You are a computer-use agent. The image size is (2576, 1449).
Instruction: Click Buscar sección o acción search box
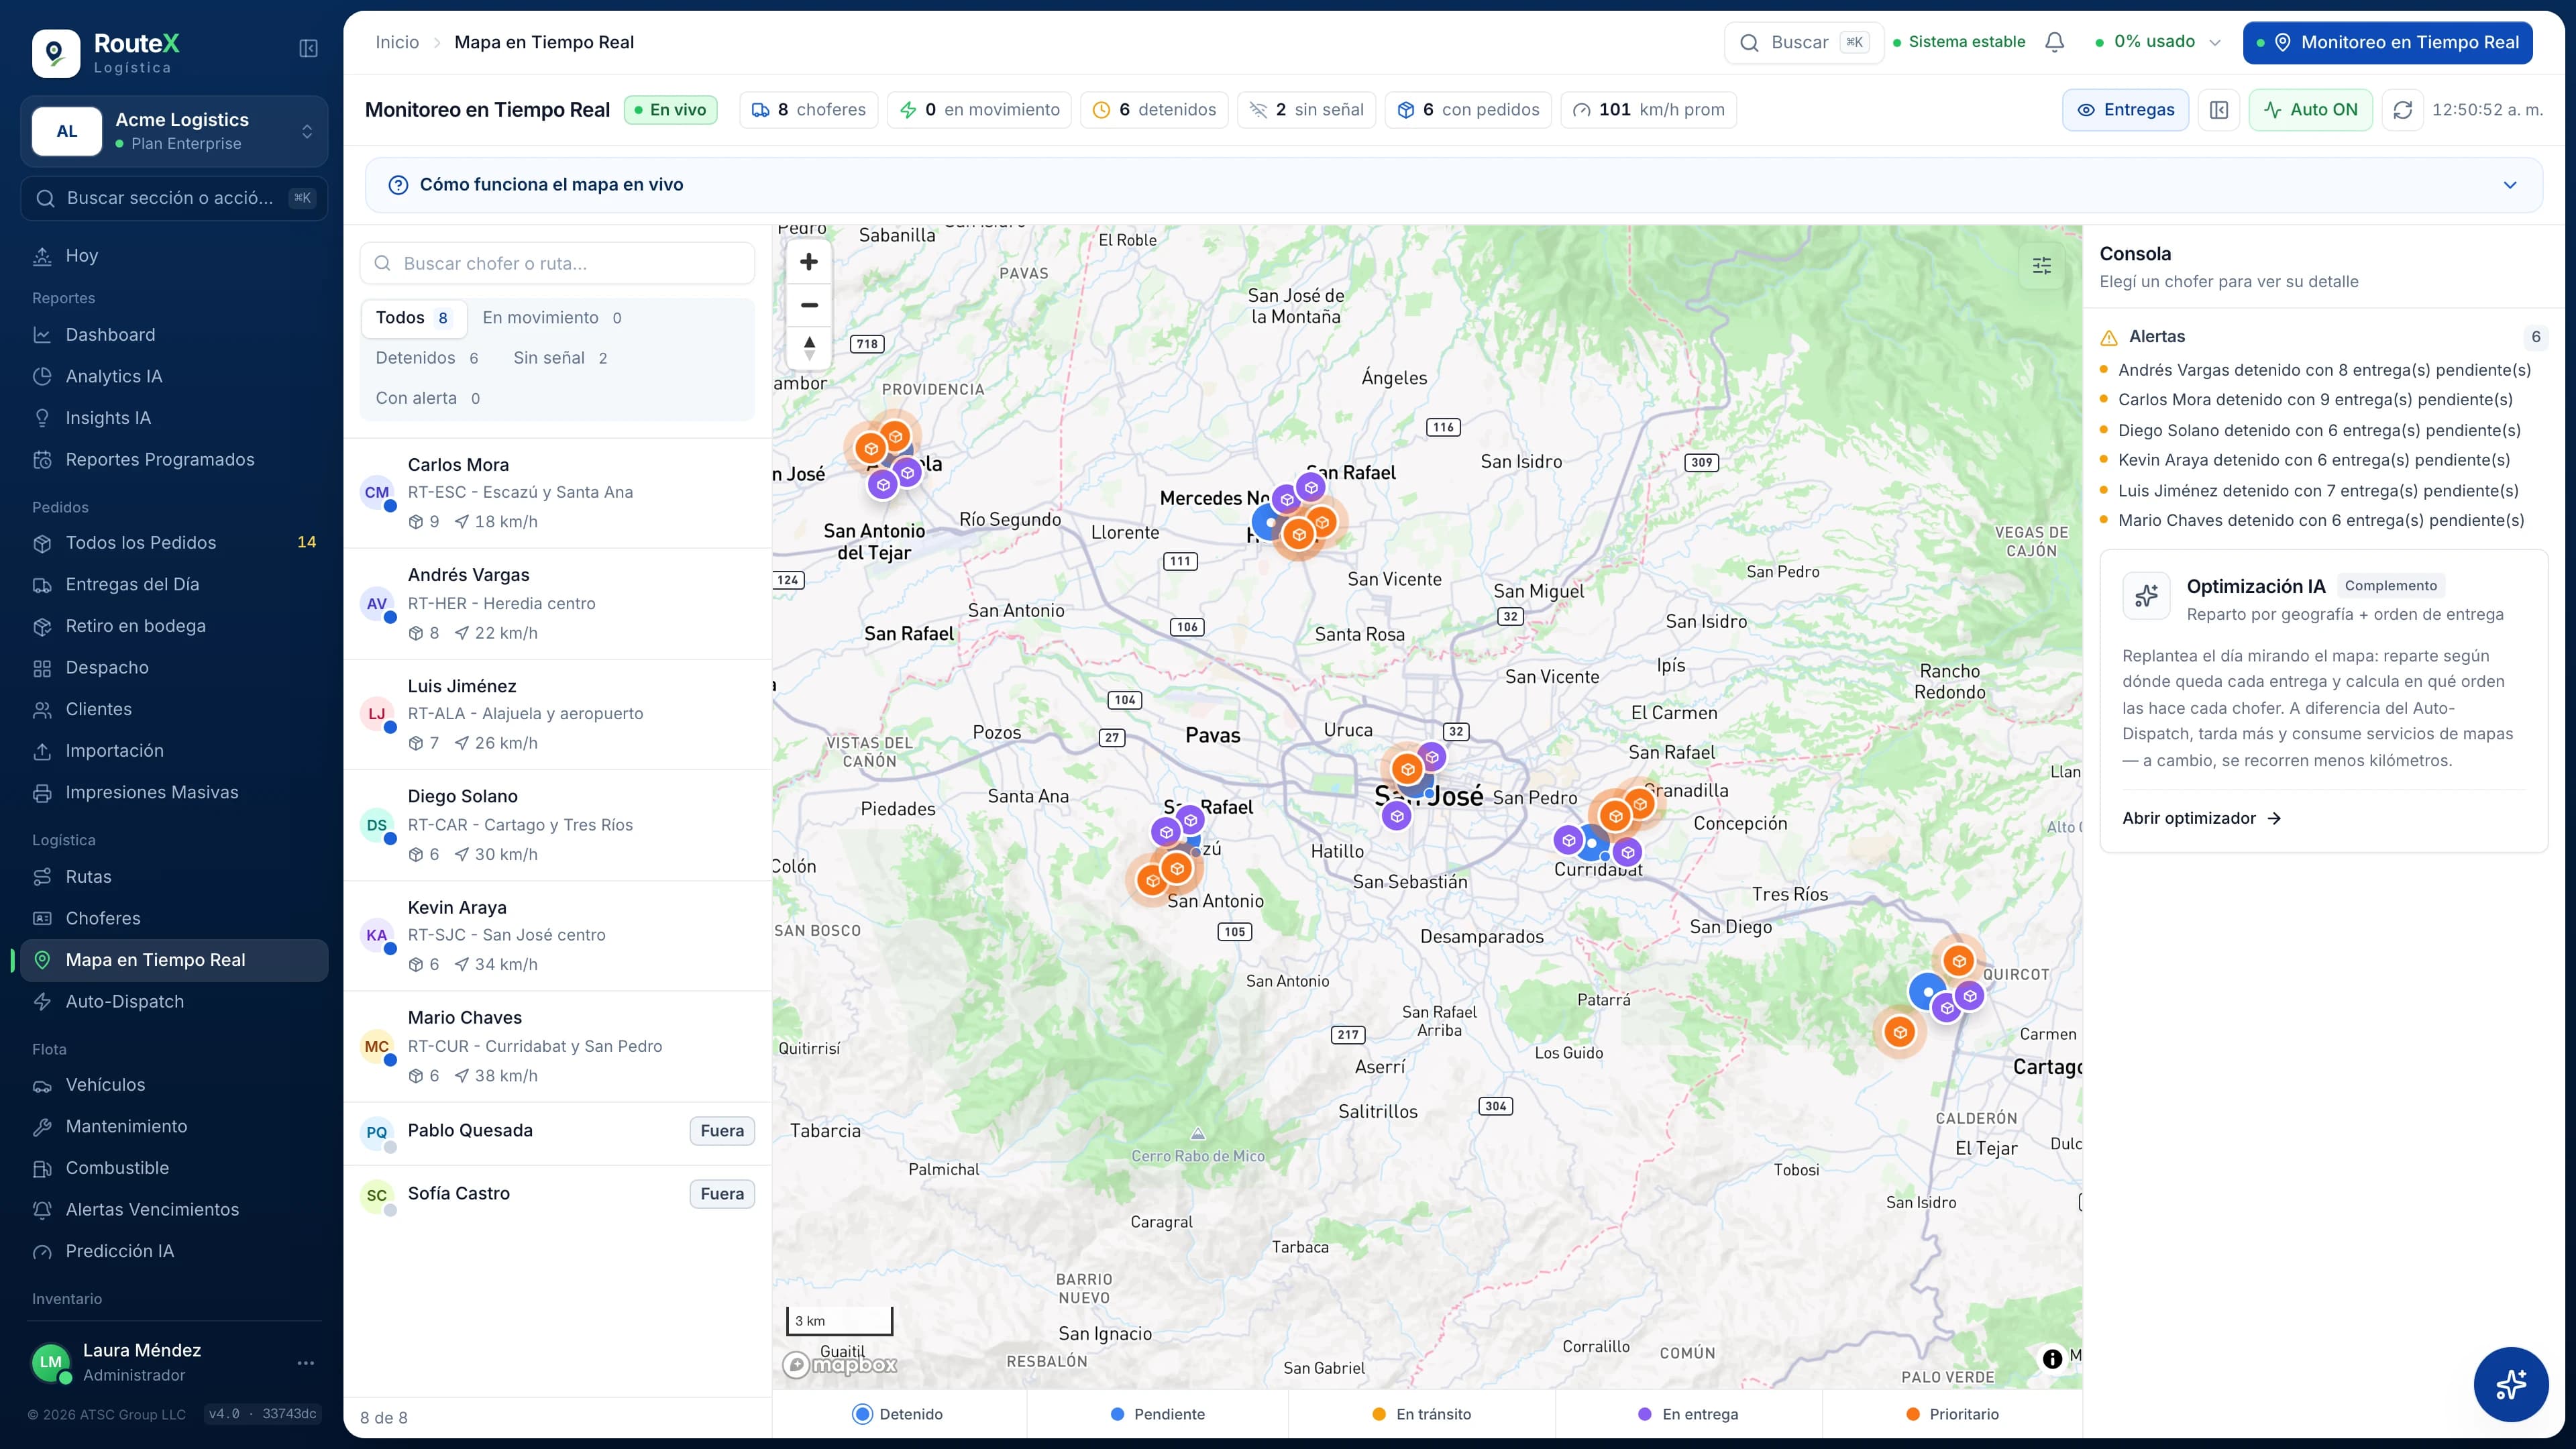point(174,198)
